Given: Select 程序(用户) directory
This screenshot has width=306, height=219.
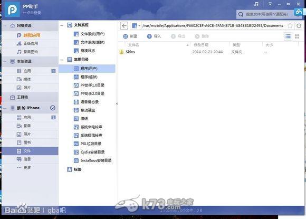Looking at the screenshot, I should (x=87, y=69).
